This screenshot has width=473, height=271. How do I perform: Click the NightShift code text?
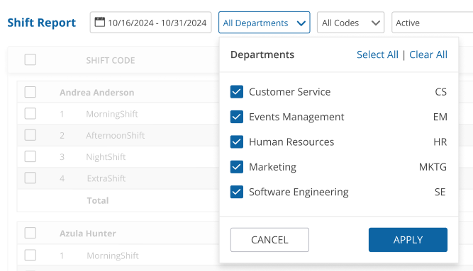(106, 157)
